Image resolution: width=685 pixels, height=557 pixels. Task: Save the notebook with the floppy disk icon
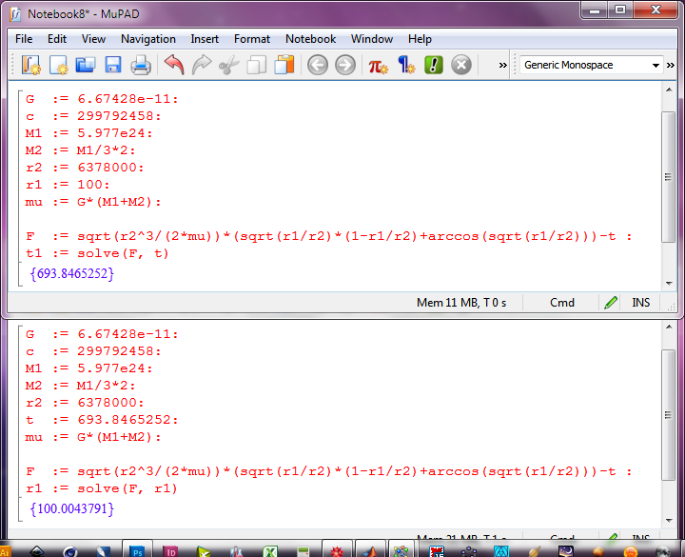click(x=112, y=66)
